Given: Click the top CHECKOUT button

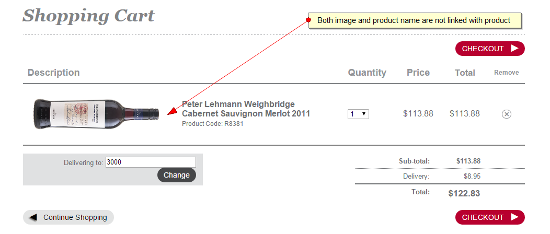Looking at the screenshot, I should tap(490, 49).
